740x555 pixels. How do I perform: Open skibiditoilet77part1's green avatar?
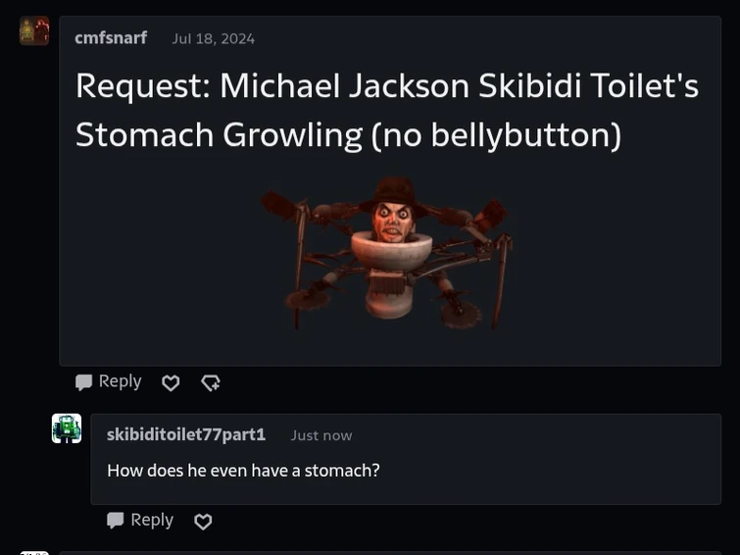click(67, 429)
